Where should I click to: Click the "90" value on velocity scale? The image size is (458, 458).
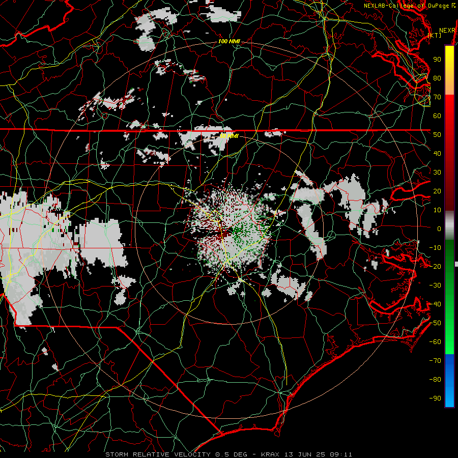point(437,60)
